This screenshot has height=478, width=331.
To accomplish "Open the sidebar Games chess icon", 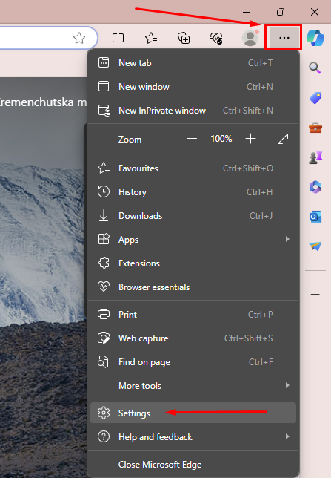I will coord(315,157).
